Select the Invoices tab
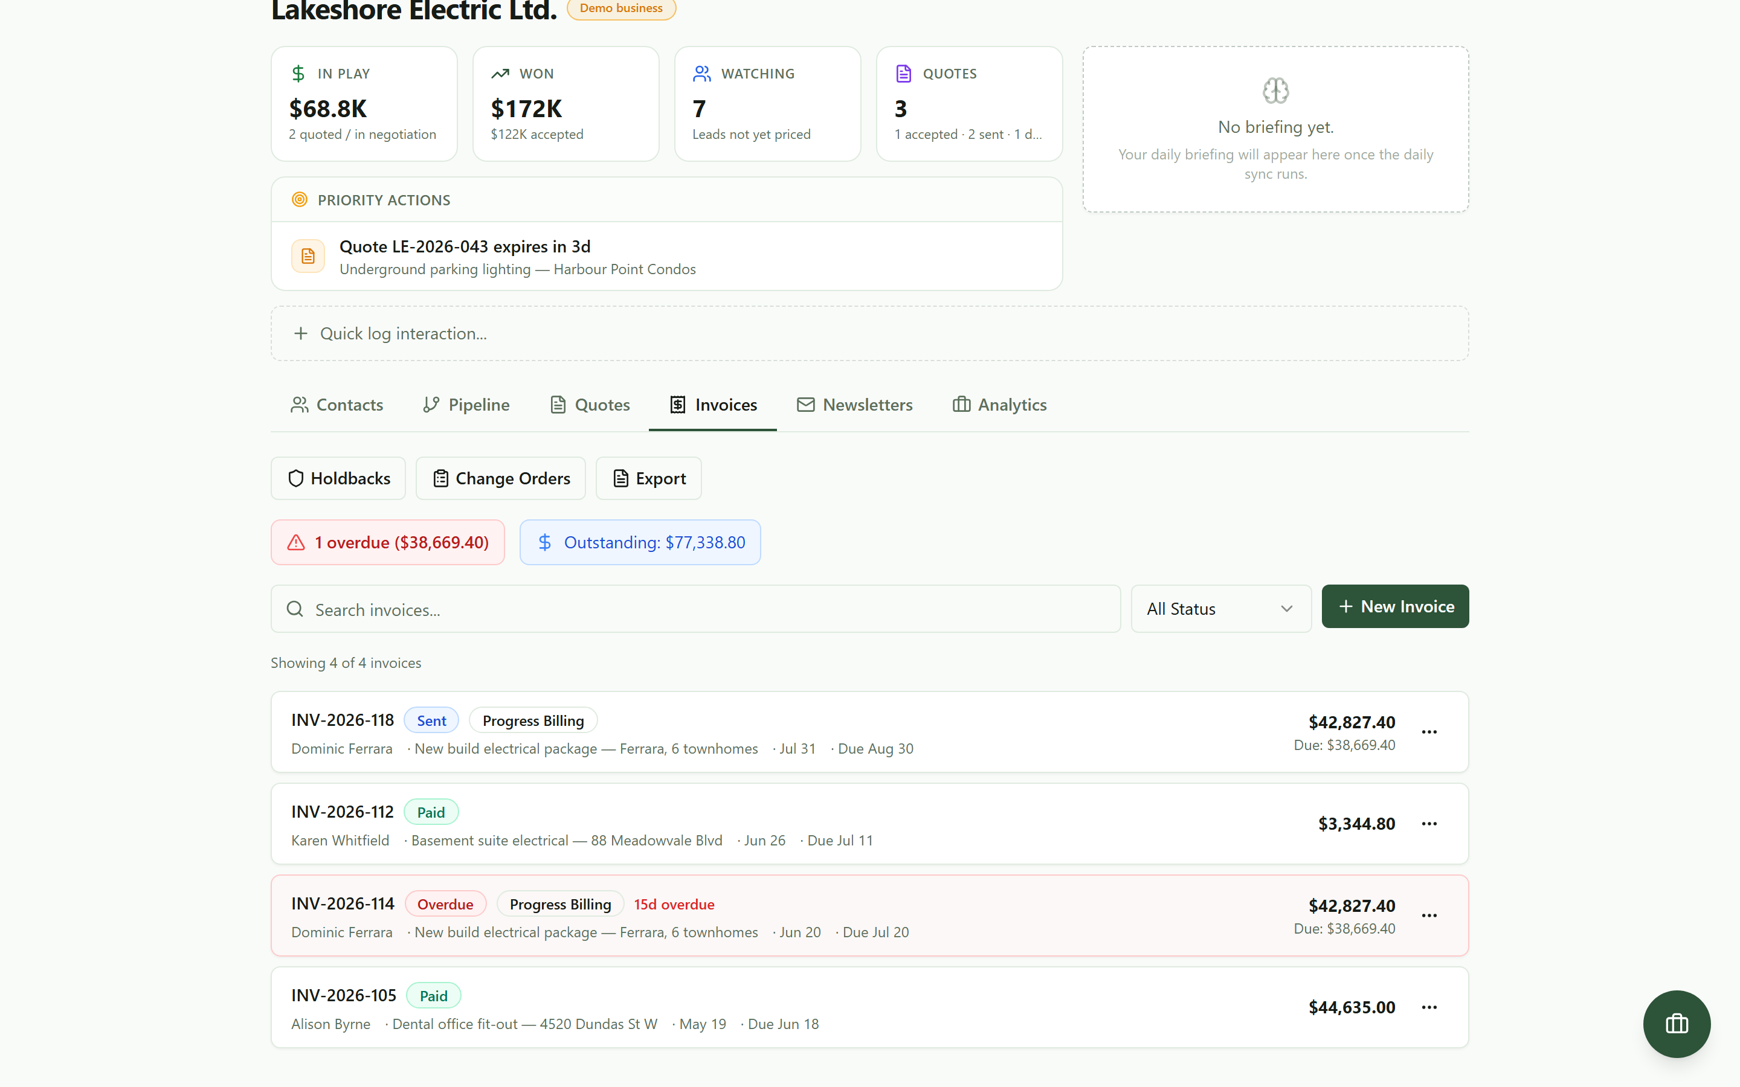Screen dimensions: 1740x1087 click(x=712, y=405)
